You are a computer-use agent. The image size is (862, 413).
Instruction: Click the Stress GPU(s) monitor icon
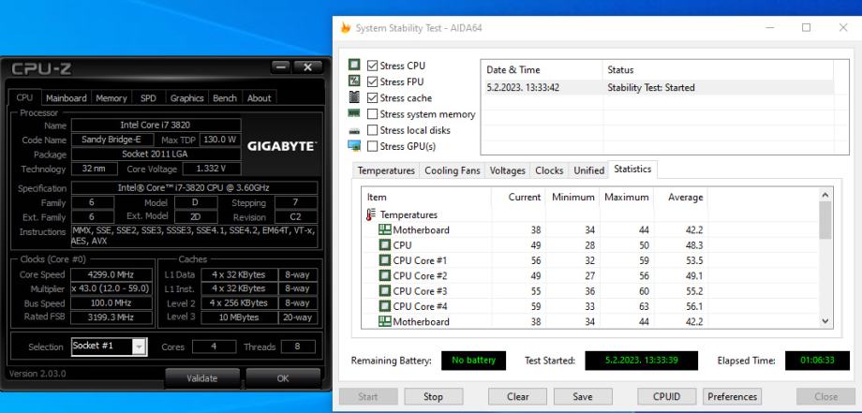(354, 145)
